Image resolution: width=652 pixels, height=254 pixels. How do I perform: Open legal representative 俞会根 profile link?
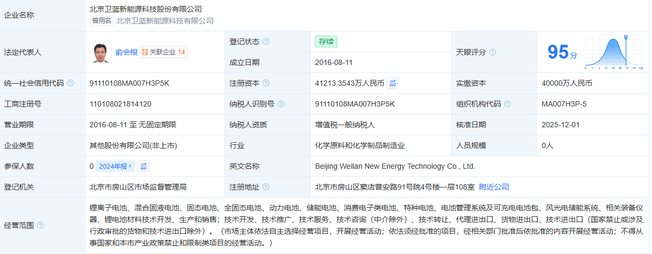pyautogui.click(x=126, y=52)
